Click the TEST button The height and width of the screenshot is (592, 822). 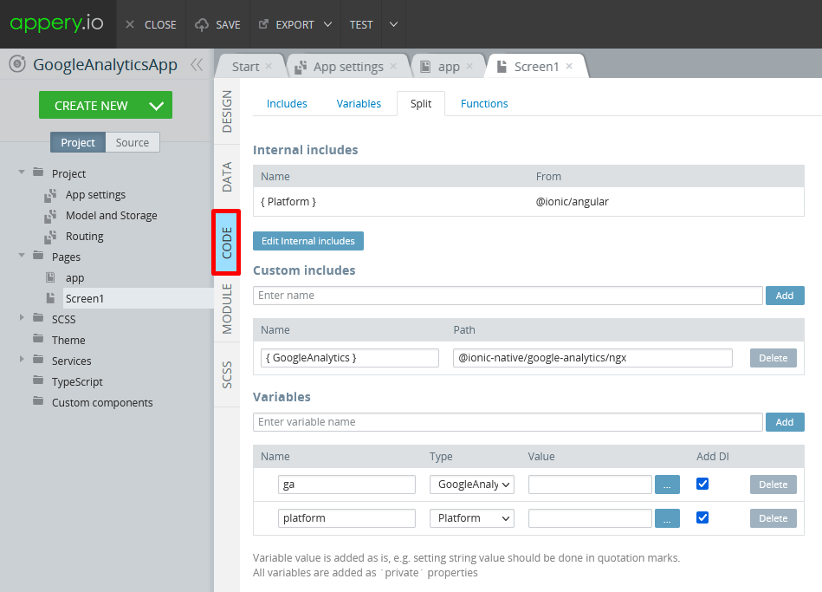click(x=361, y=24)
